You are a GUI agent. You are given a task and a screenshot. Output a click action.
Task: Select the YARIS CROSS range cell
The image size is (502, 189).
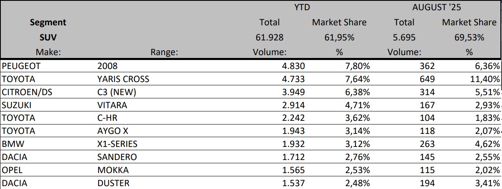pyautogui.click(x=123, y=79)
